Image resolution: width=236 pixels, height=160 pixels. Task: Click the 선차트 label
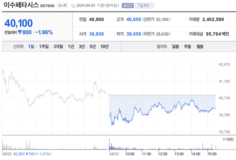pyautogui.click(x=19, y=46)
